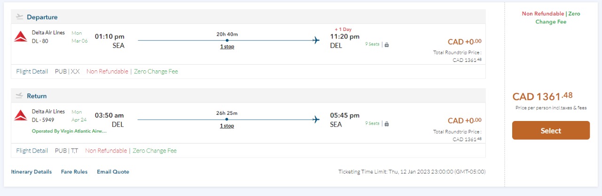Click the 9 Seats label on departure flight
The width and height of the screenshot is (602, 196).
[x=372, y=45]
